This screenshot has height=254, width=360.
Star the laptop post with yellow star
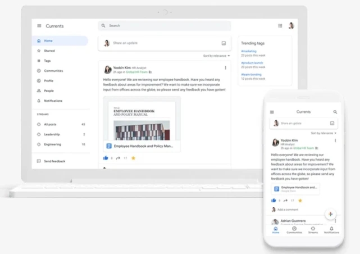pos(133,158)
